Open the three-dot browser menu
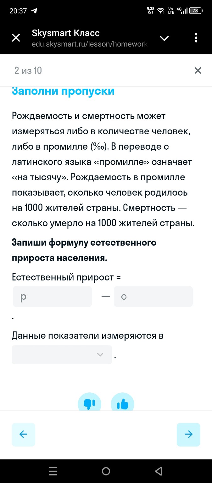 pos(196,38)
